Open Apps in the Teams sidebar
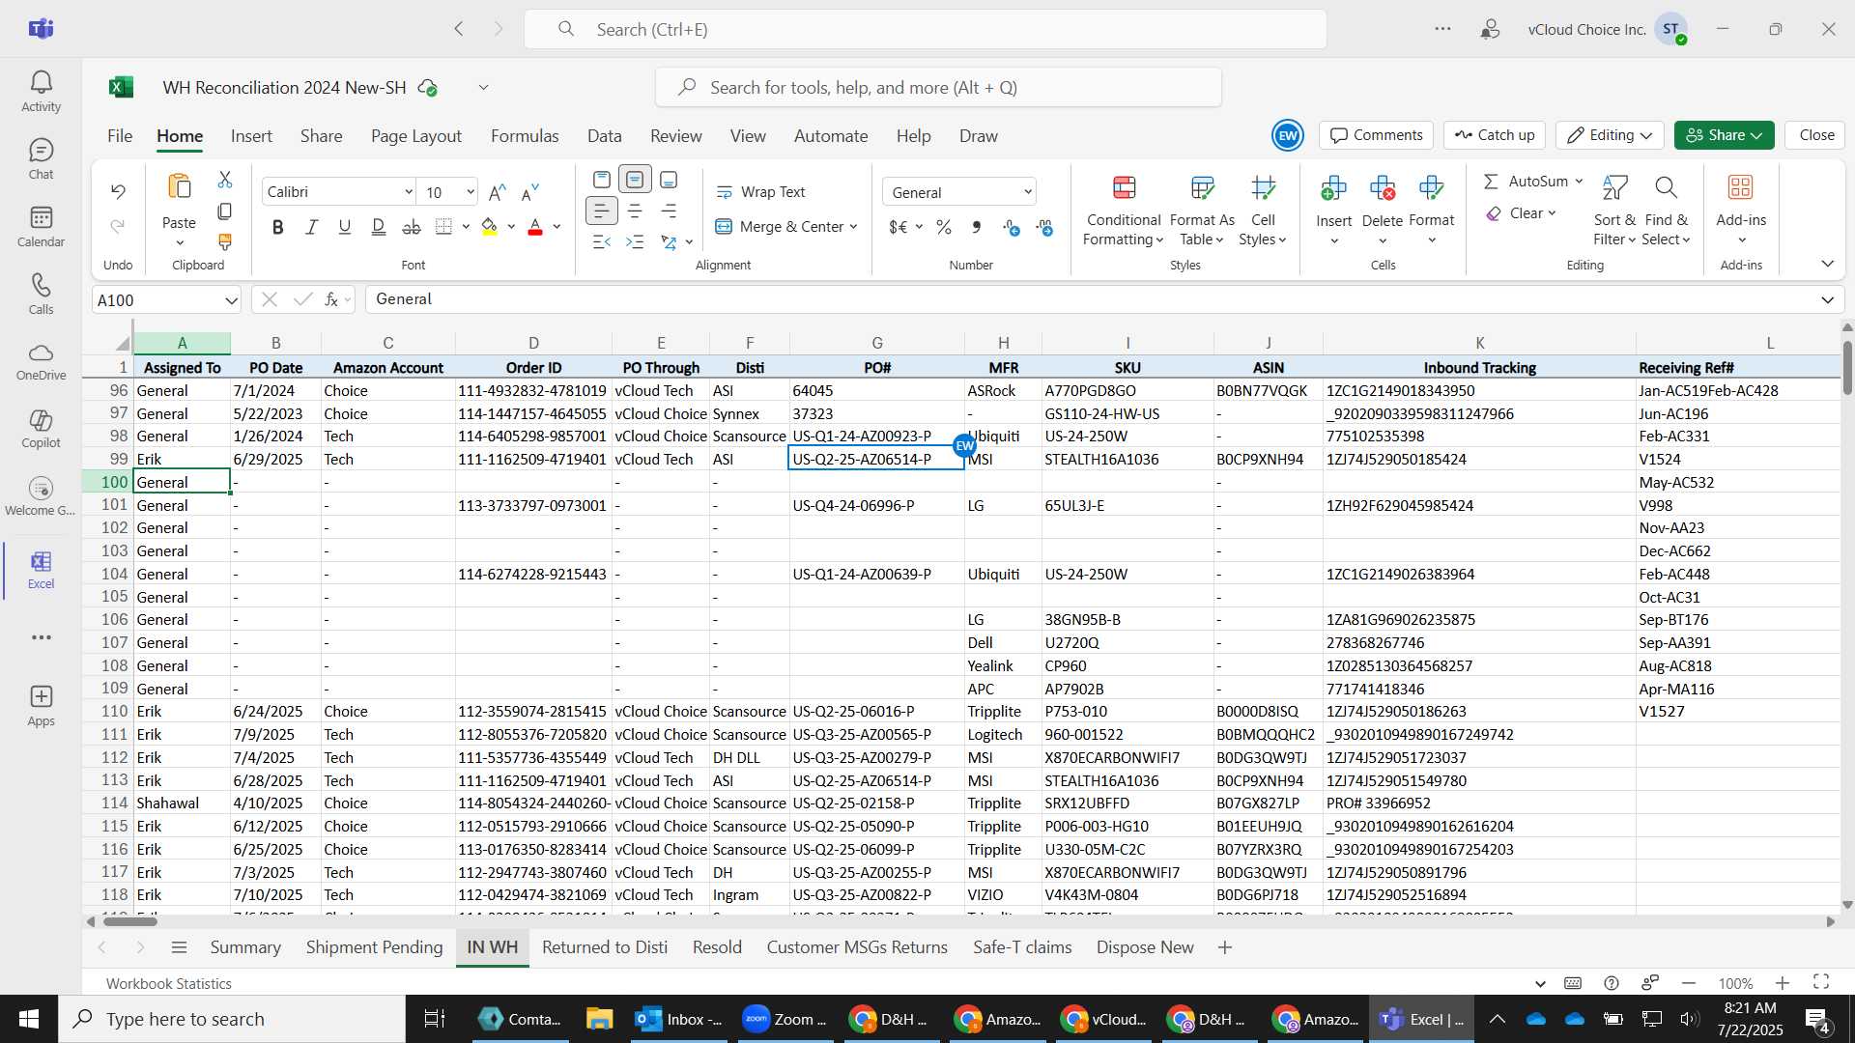1855x1043 pixels. [41, 706]
